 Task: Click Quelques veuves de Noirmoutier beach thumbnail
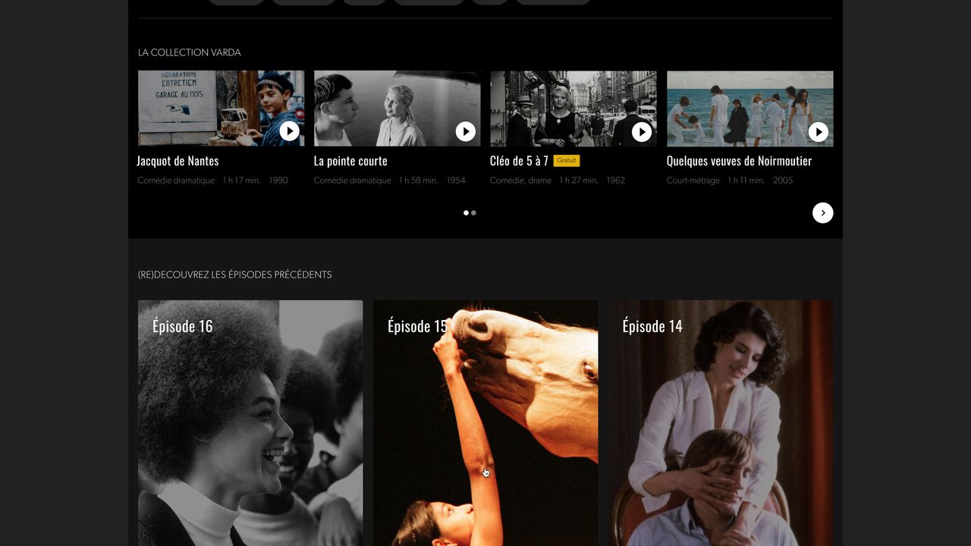(x=736, y=108)
